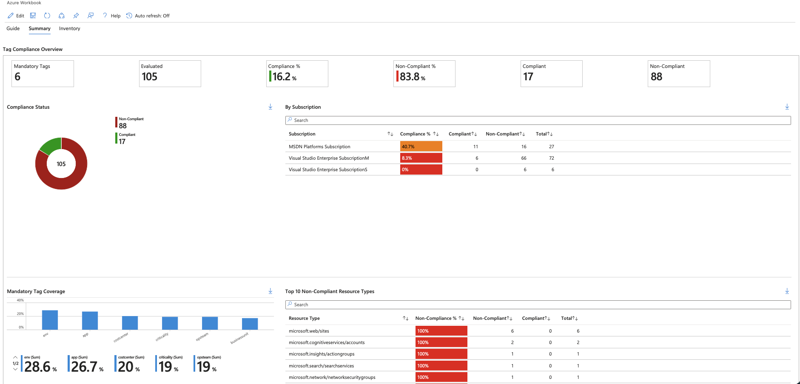Focus the By Subscription search box
The height and width of the screenshot is (384, 800).
[538, 120]
